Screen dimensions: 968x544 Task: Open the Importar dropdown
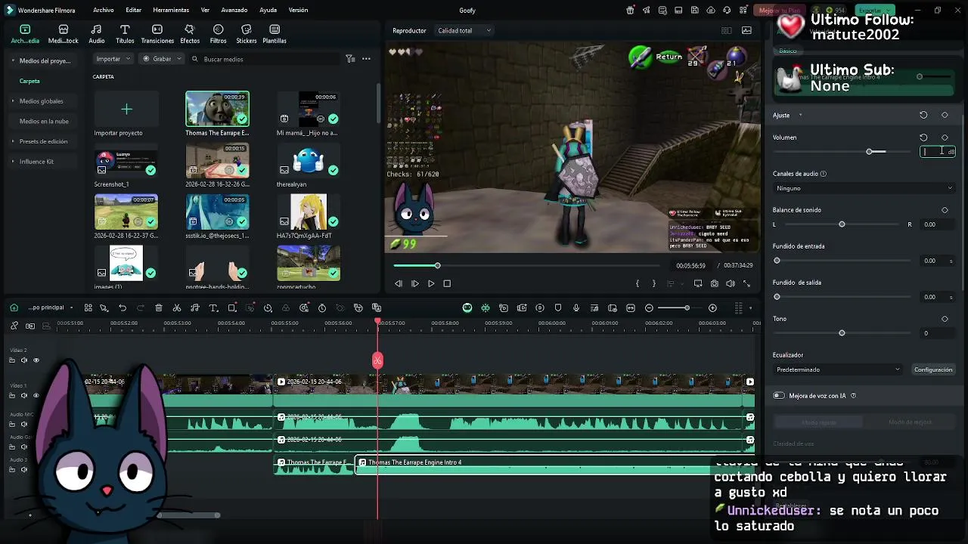click(x=113, y=59)
